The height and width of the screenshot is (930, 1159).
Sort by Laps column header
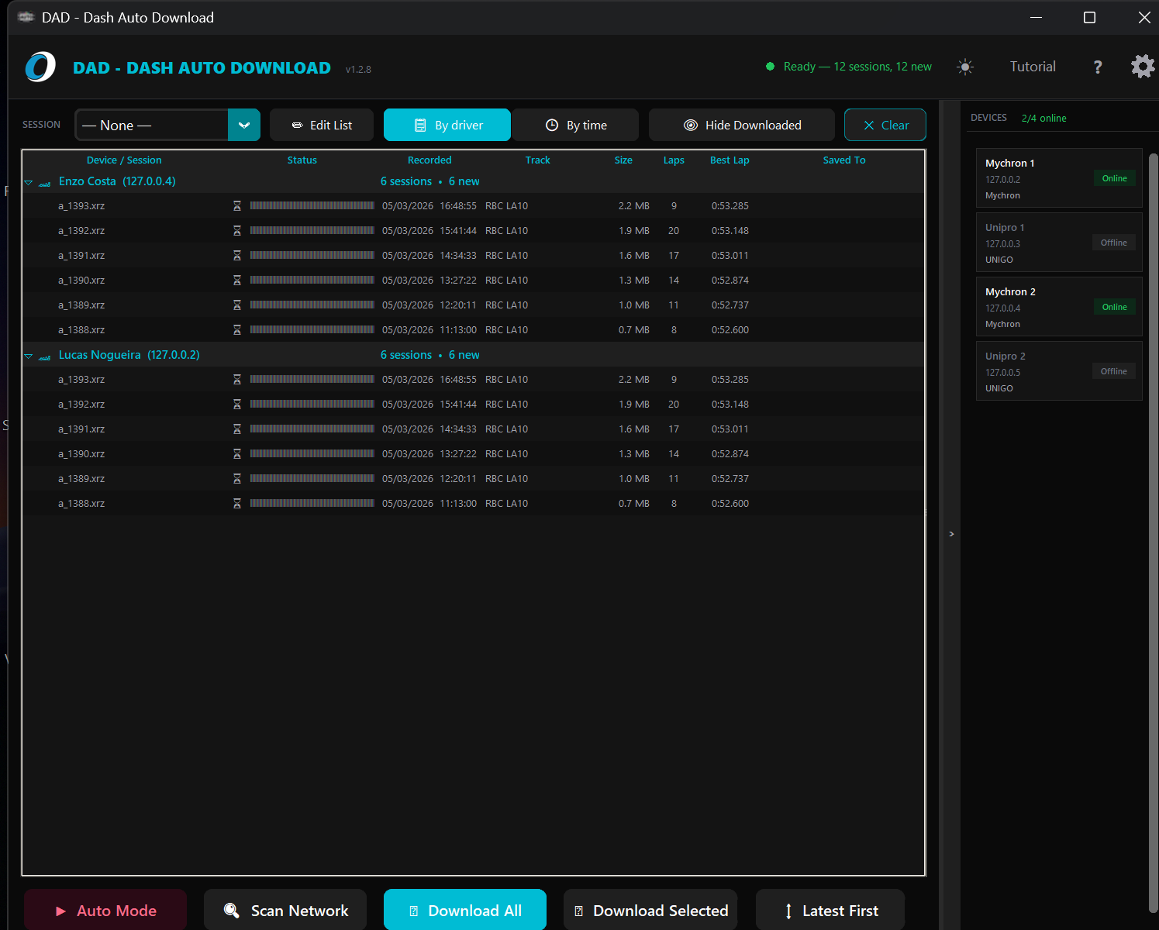(x=674, y=160)
